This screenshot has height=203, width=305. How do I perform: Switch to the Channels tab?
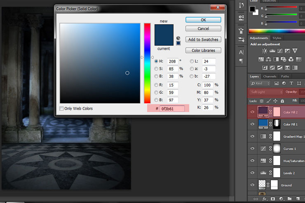point(270,77)
